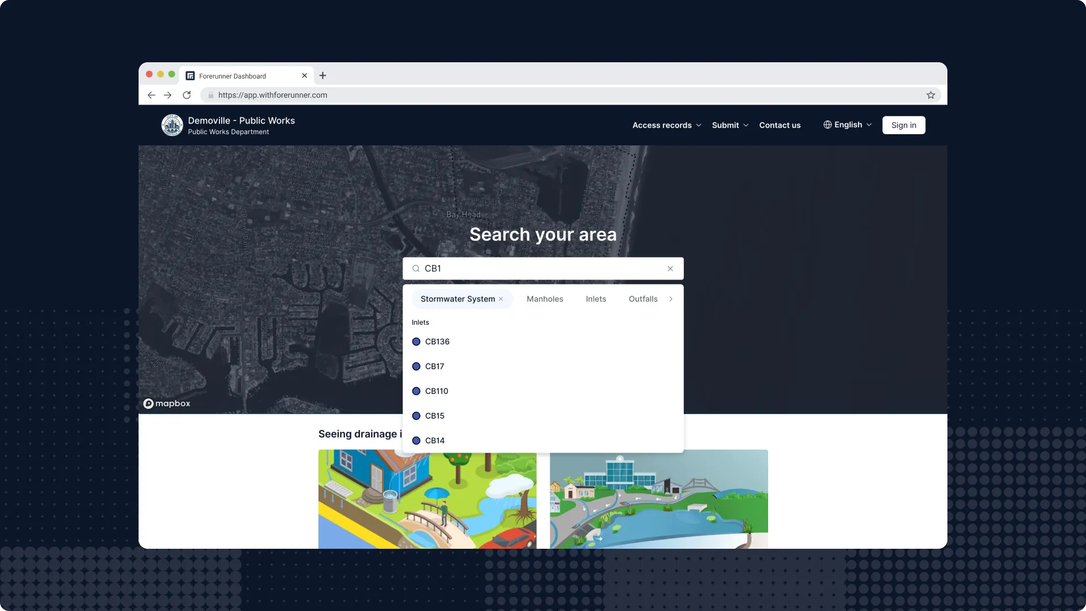Open the Submit dropdown
This screenshot has width=1086, height=611.
tap(730, 125)
